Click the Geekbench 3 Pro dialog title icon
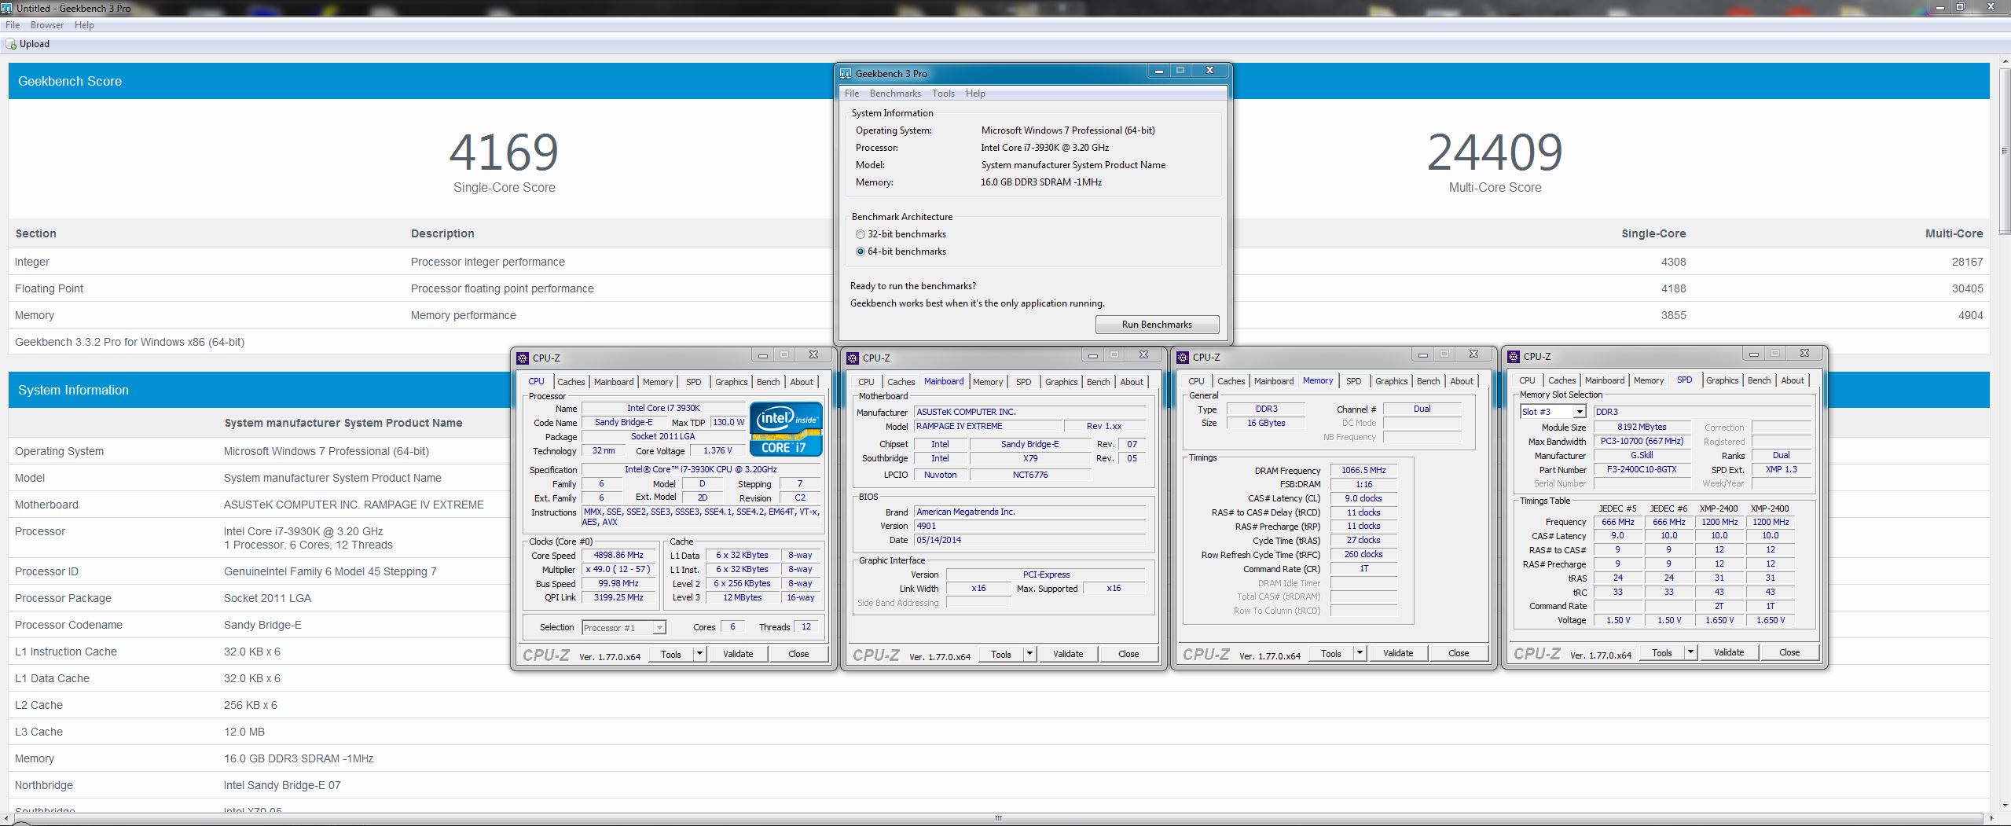The height and width of the screenshot is (826, 2011). click(846, 74)
